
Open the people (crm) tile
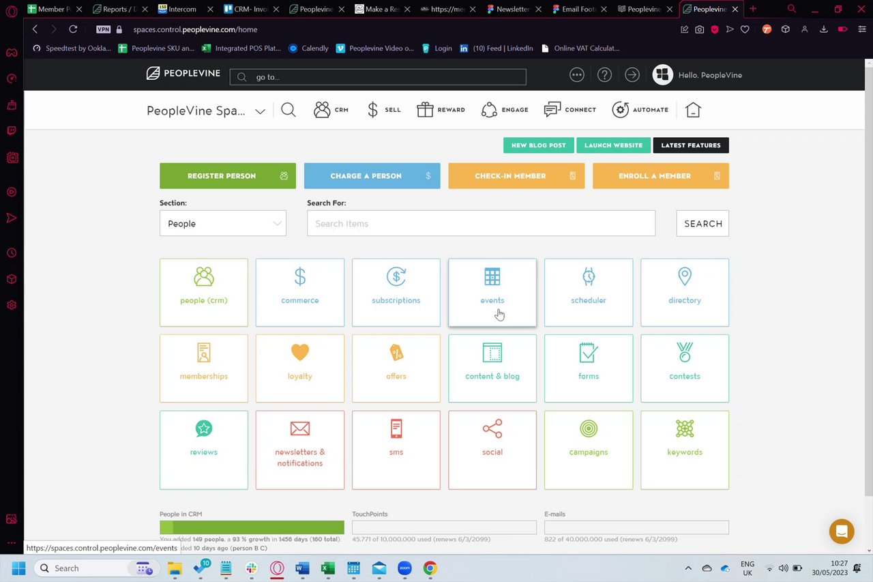tap(204, 292)
